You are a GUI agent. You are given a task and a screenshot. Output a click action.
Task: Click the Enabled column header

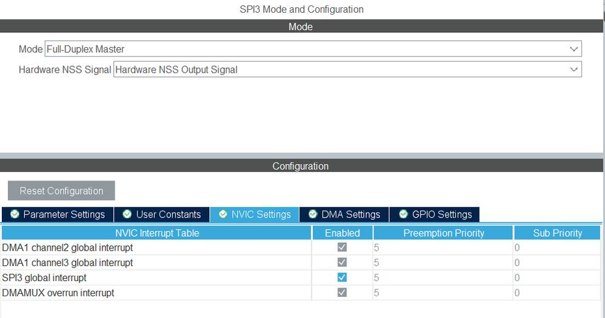[x=343, y=233]
